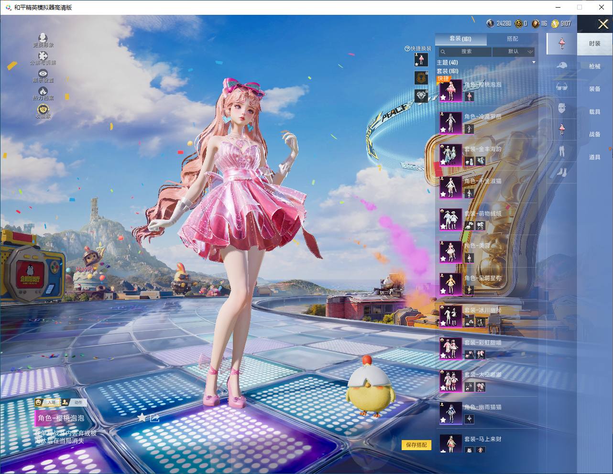This screenshot has height=474, width=613.
Task: Select the 套装-马上来财 outfit thumbnail
Action: coord(451,444)
